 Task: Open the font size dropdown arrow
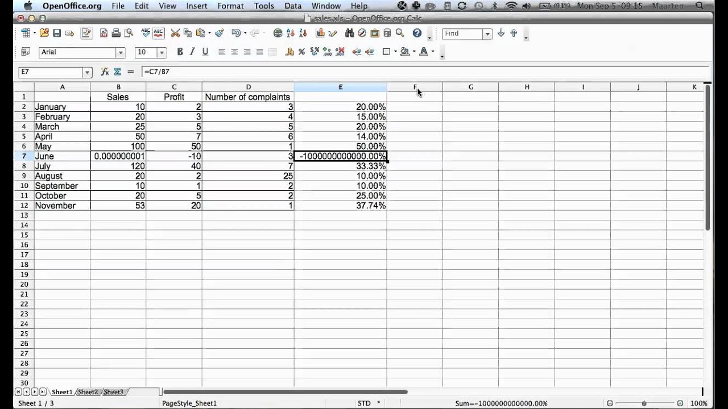click(162, 52)
